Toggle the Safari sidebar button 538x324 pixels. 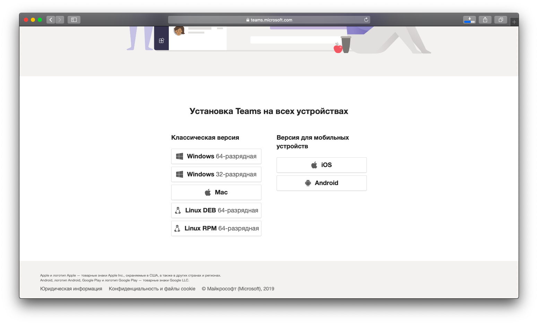tap(74, 20)
